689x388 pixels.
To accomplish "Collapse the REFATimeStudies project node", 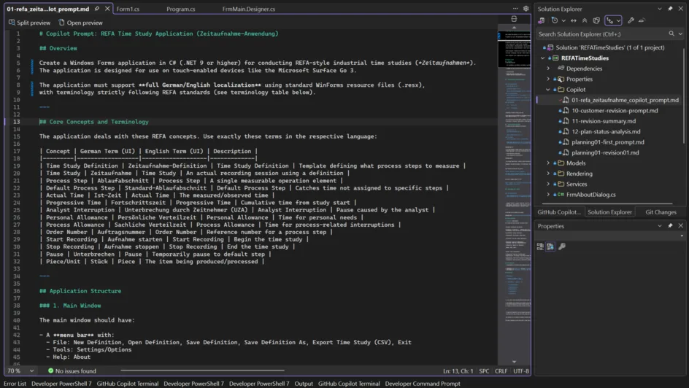I will pos(543,58).
